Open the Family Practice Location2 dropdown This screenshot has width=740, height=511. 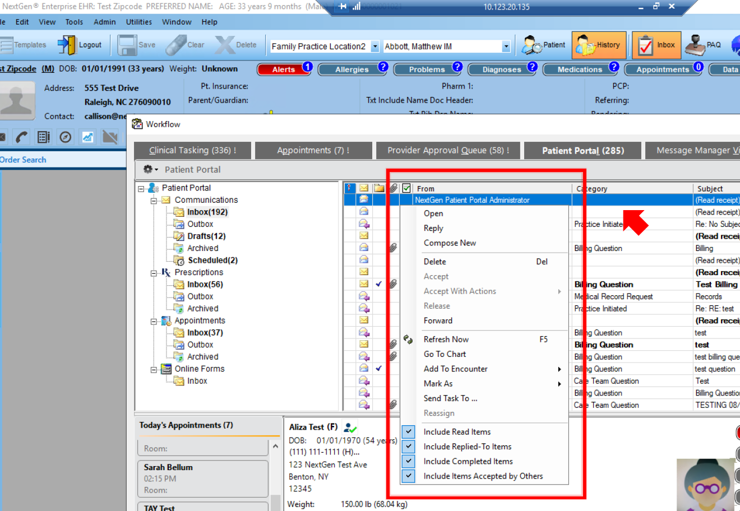pyautogui.click(x=375, y=47)
